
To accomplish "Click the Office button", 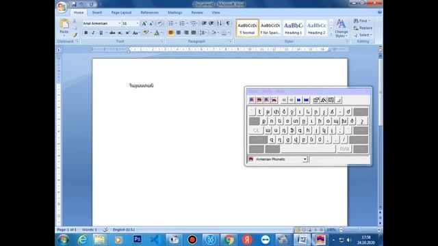I will pyautogui.click(x=62, y=6).
